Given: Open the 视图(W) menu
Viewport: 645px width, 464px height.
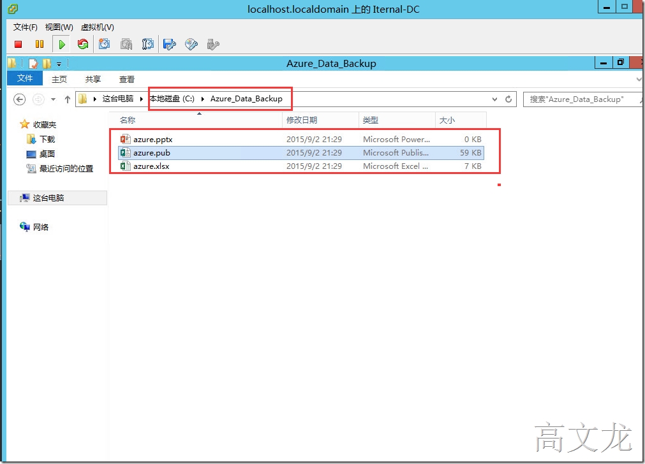Looking at the screenshot, I should tap(59, 27).
